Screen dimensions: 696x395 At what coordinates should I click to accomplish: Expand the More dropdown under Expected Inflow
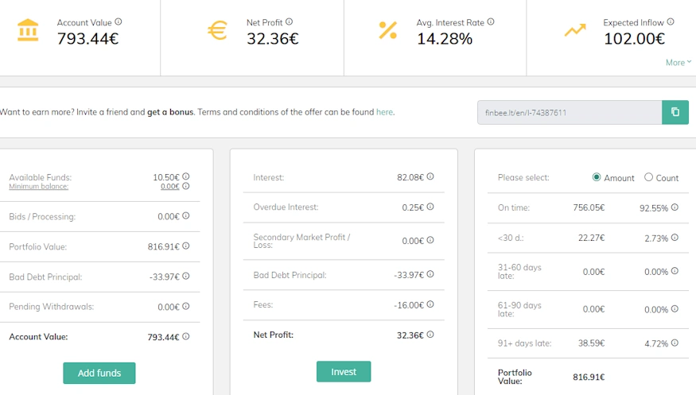(x=678, y=62)
